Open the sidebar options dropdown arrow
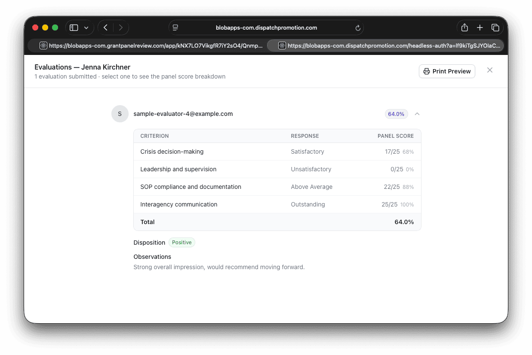The image size is (532, 355). 86,28
